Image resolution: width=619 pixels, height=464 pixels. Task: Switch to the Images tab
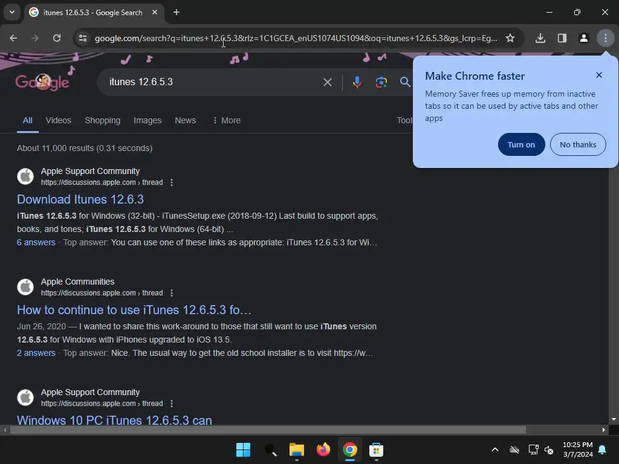(x=147, y=120)
